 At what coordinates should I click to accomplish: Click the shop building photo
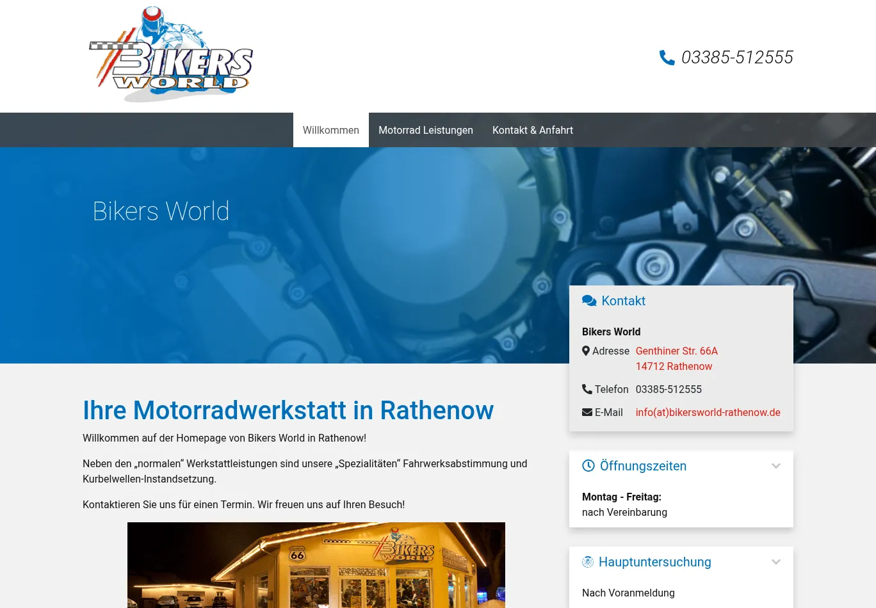(316, 564)
